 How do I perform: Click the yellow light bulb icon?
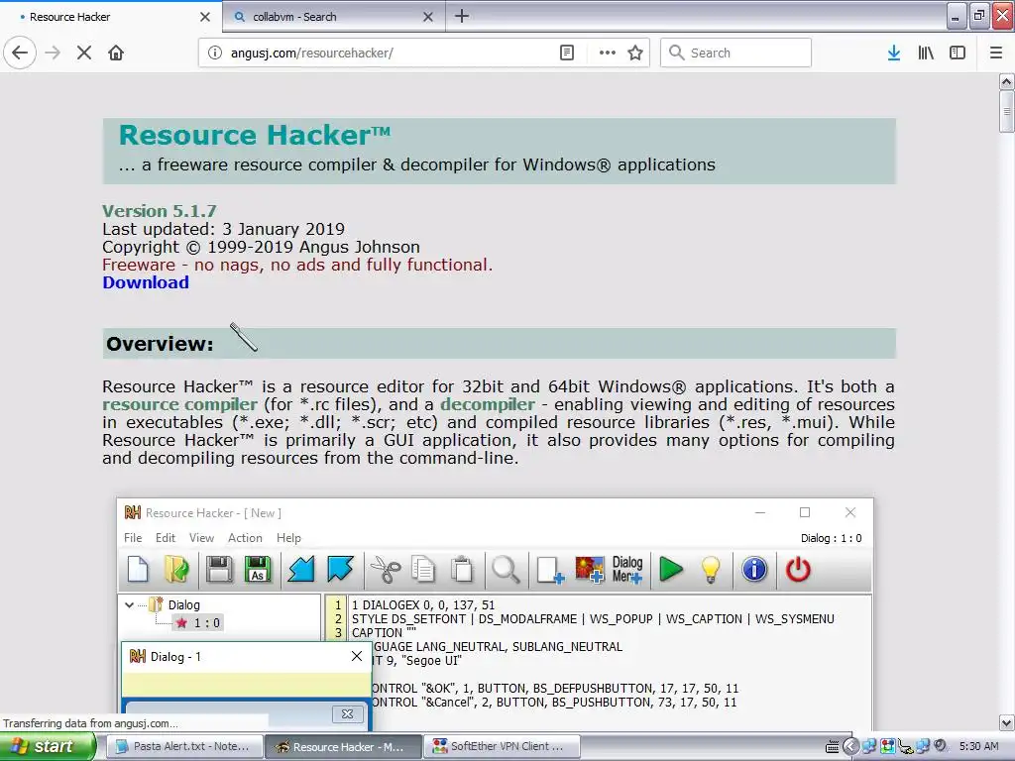click(711, 570)
